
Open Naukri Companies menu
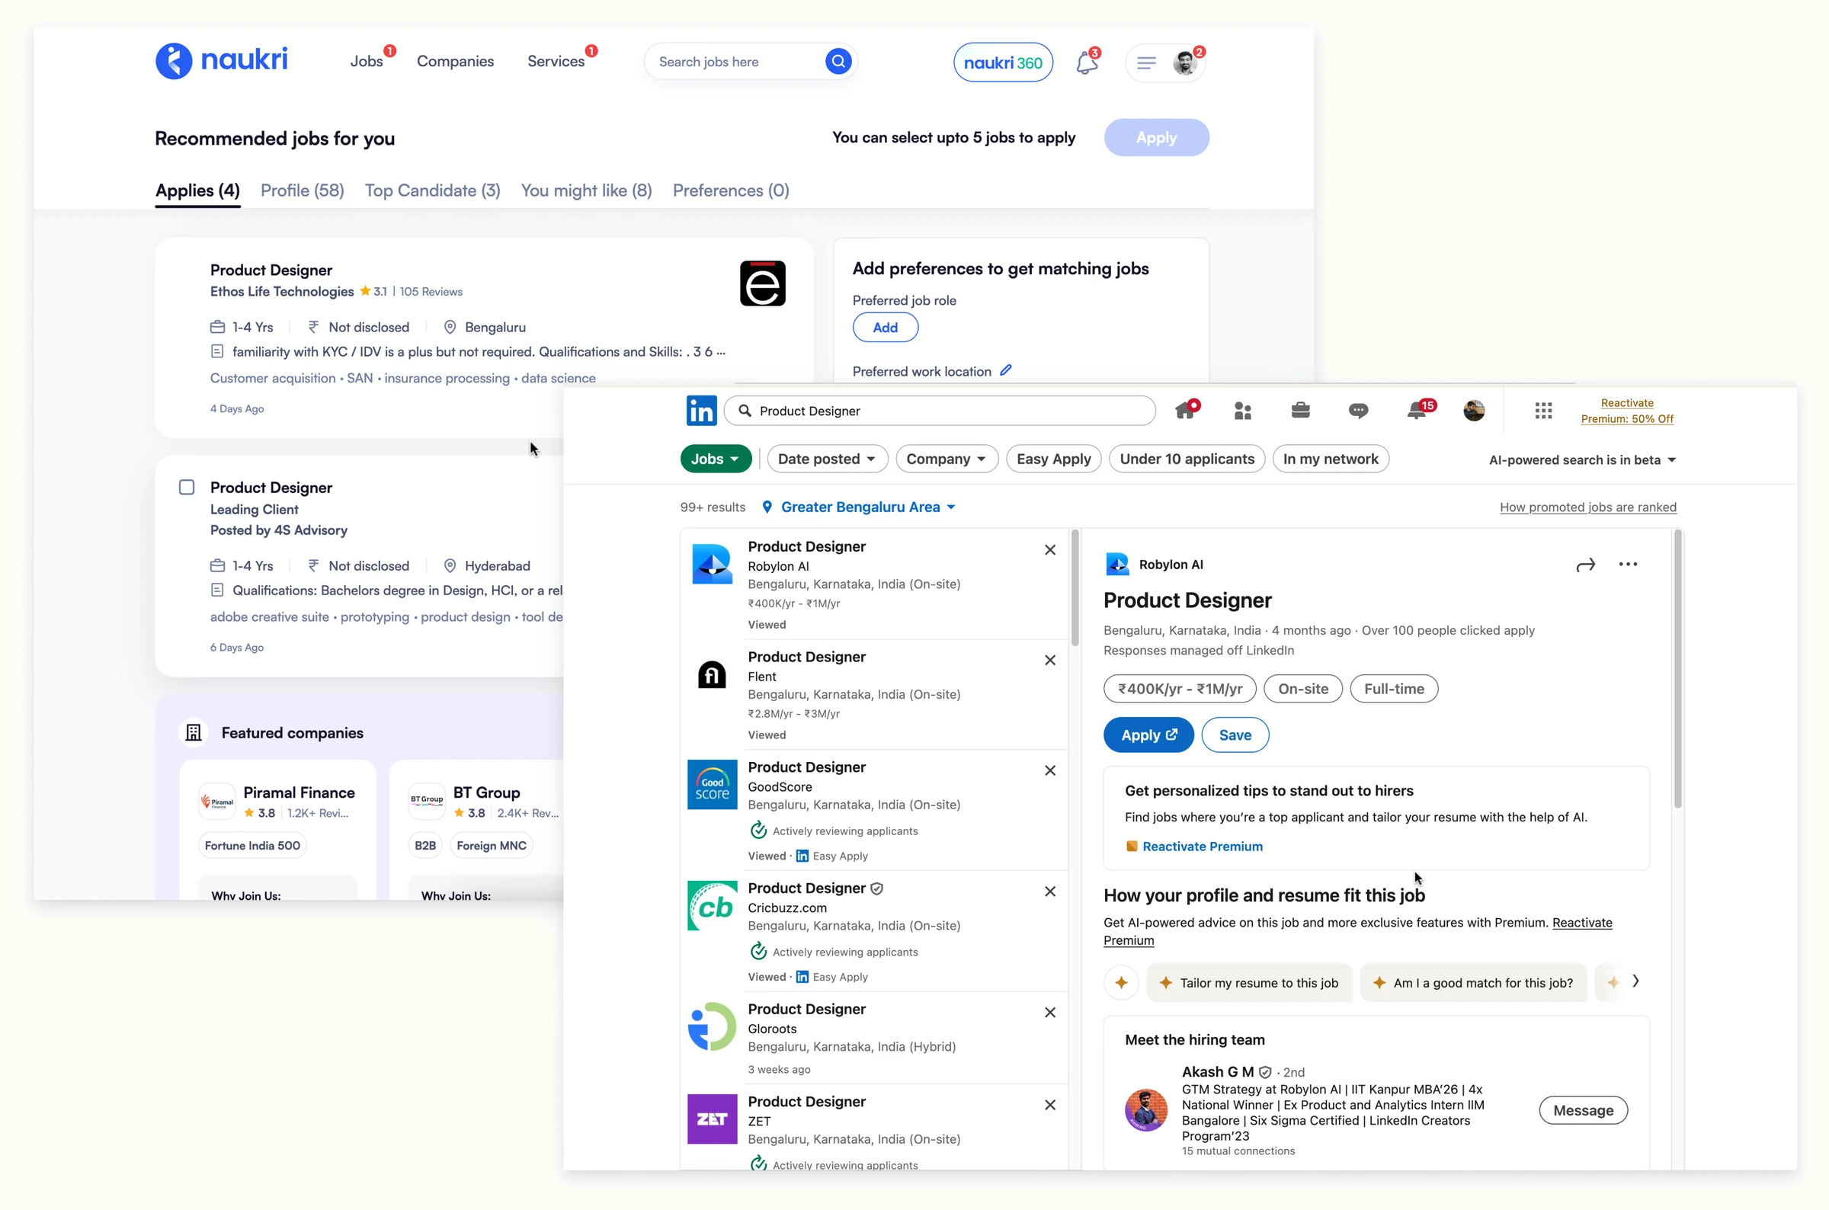[x=454, y=61]
